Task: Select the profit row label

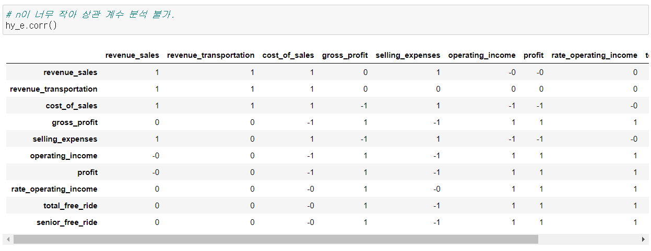Action: [x=88, y=172]
